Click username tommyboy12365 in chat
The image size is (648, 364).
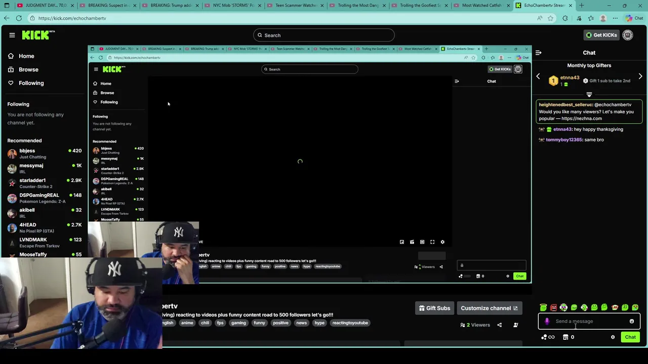coord(563,140)
